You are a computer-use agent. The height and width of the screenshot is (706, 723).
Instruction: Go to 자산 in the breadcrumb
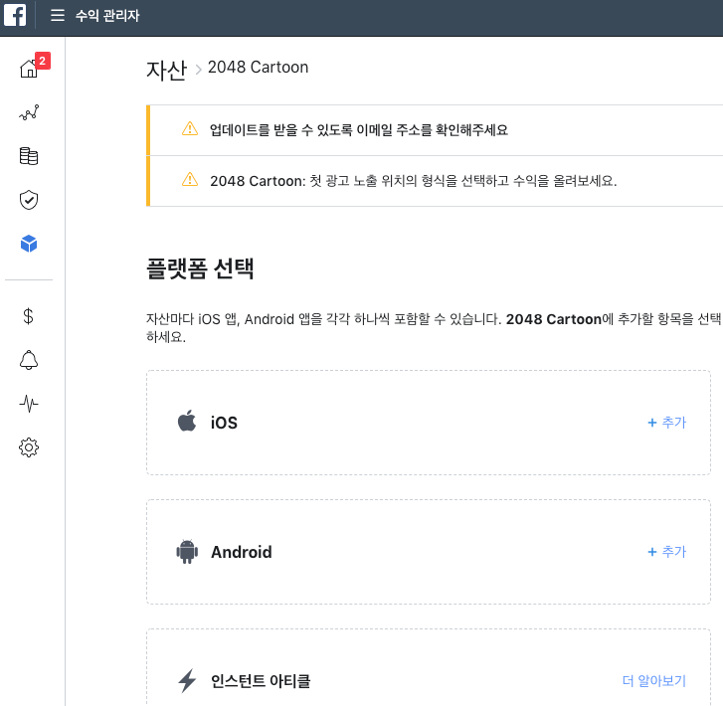tap(166, 70)
